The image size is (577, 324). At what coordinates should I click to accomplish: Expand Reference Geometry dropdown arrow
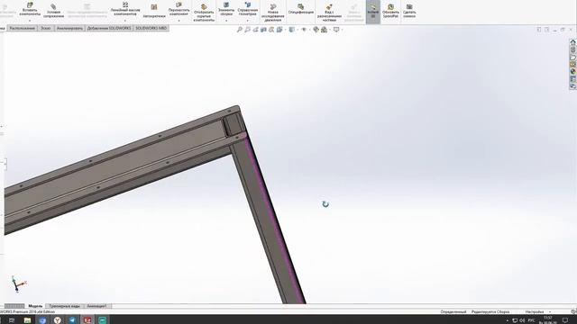248,21
